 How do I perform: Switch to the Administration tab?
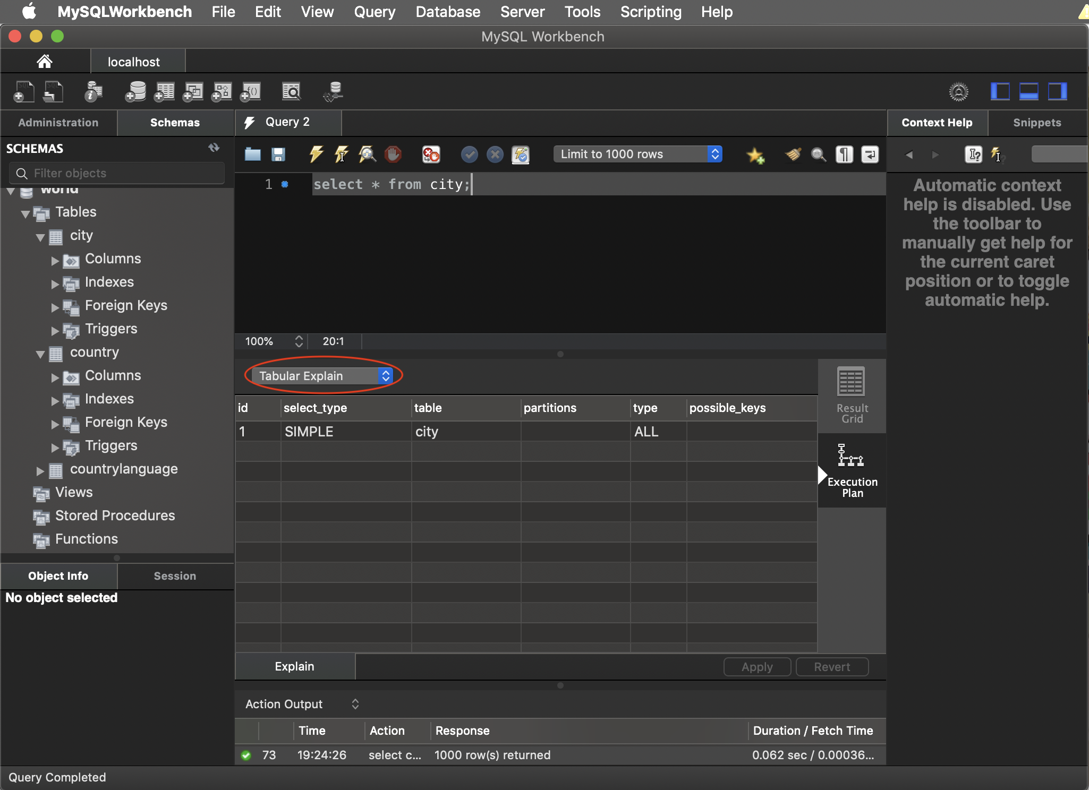pyautogui.click(x=58, y=123)
